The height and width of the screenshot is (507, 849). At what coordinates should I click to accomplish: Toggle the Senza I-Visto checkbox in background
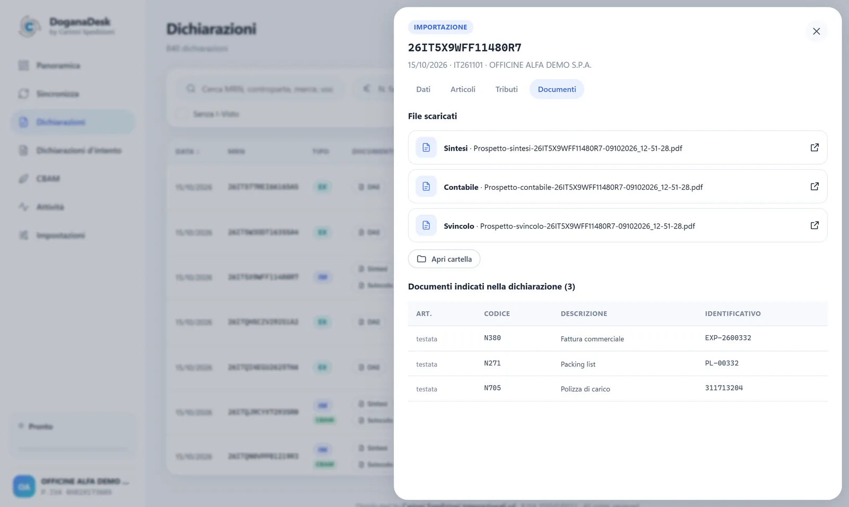[x=182, y=114]
